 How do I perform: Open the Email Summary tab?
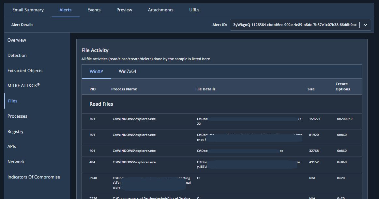tap(28, 10)
